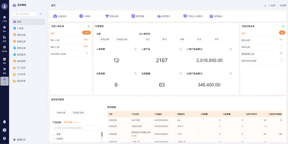Expand the 分析报表 folder in sidebar
This screenshot has width=288, height=144.
21,74
